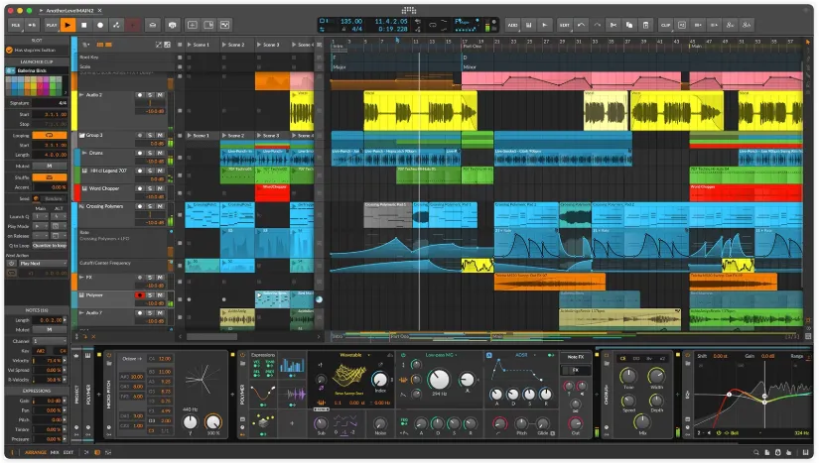819x463 pixels.
Task: Solo the Word Chopper track
Action: (x=150, y=188)
